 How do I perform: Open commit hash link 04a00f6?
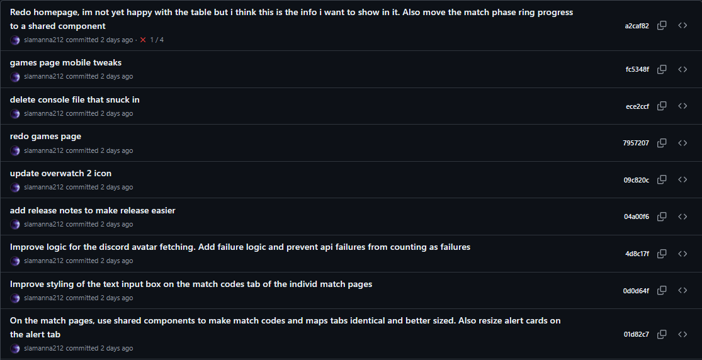tap(637, 217)
